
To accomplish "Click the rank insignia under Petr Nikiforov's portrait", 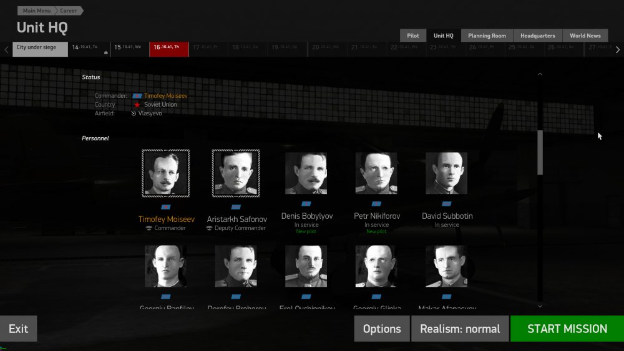I will pyautogui.click(x=376, y=204).
